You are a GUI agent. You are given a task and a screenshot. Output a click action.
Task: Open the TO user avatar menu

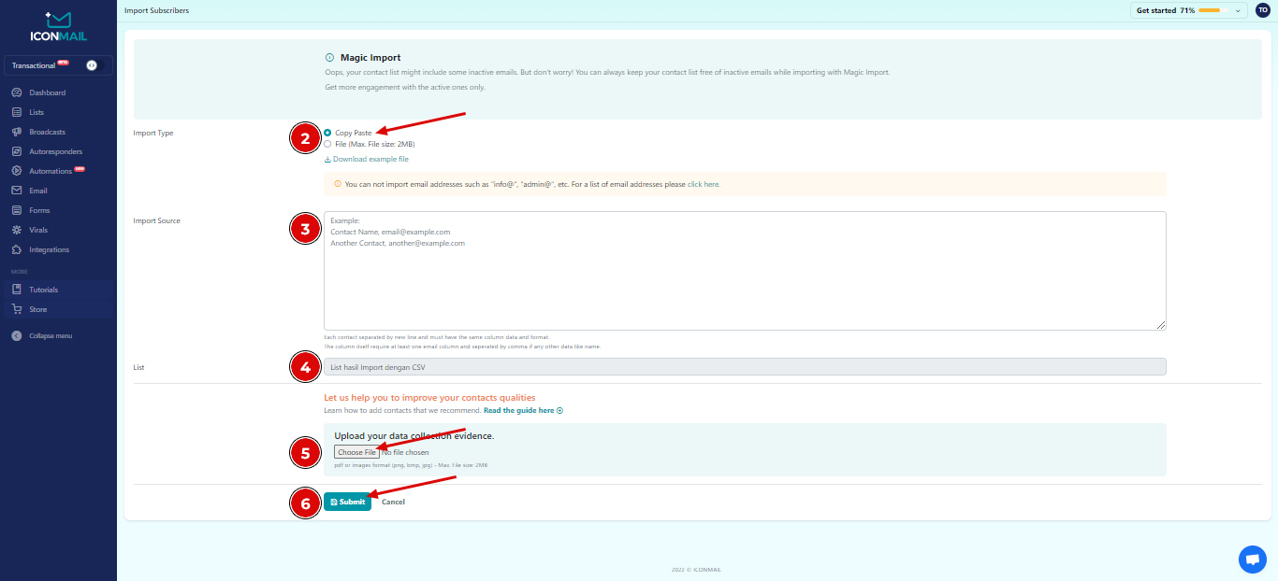coord(1262,10)
